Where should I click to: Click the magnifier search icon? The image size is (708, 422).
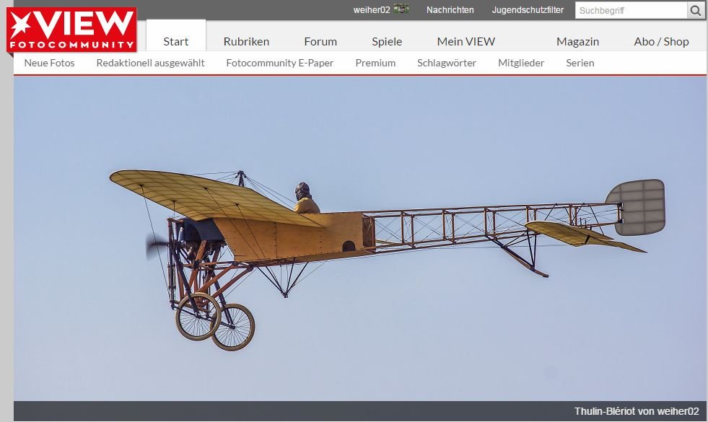695,10
